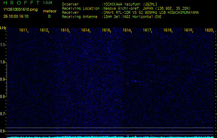This screenshot has width=217, height=138.
Task: Click the 0.9 frequency axis label
Action: (3, 79)
